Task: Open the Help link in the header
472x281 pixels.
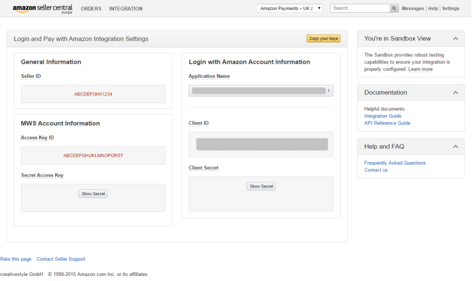Action: coord(433,8)
